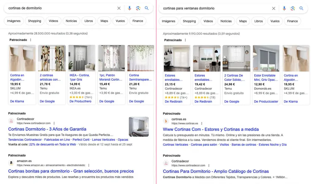The width and height of the screenshot is (311, 184).
Task: Open the 'Estor Enrollable Mini, Gris Opac' image
Action: click(266, 58)
